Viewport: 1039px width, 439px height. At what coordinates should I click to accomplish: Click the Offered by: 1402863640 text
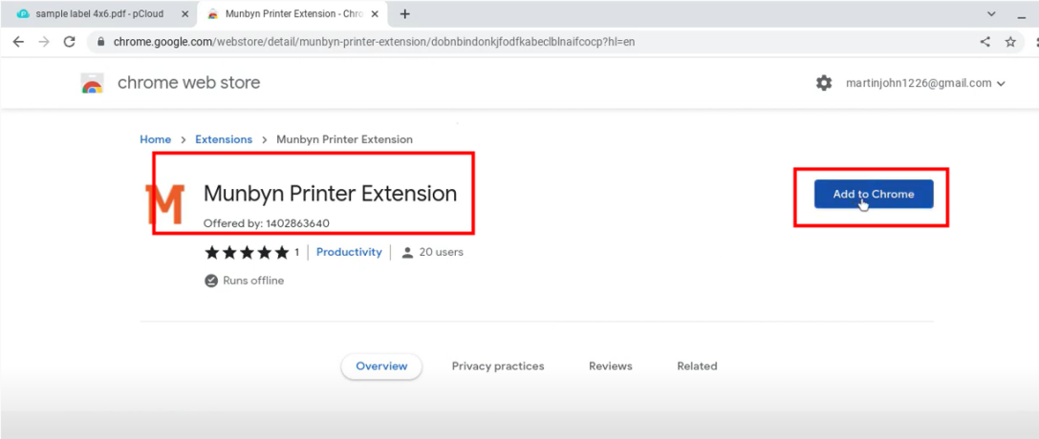click(x=267, y=223)
